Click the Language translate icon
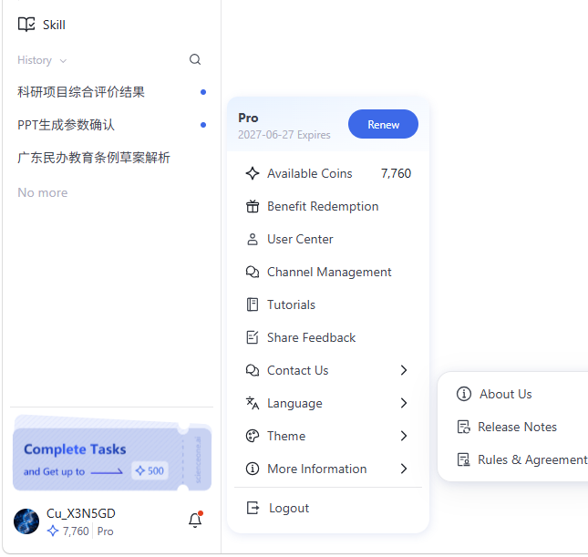Image resolution: width=588 pixels, height=557 pixels. pyautogui.click(x=253, y=403)
